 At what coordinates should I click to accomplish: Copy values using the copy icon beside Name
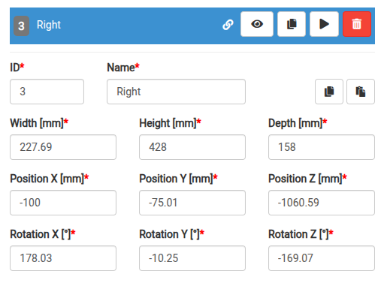pyautogui.click(x=329, y=92)
